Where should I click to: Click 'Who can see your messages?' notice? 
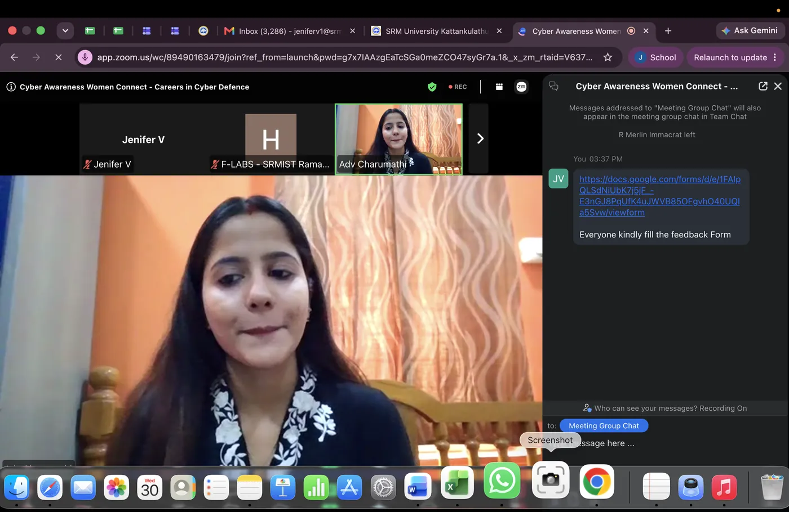pyautogui.click(x=665, y=408)
